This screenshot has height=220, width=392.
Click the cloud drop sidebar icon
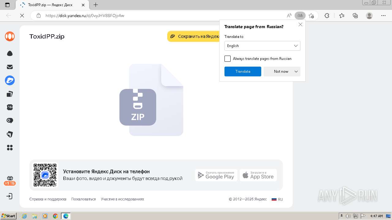(10, 53)
